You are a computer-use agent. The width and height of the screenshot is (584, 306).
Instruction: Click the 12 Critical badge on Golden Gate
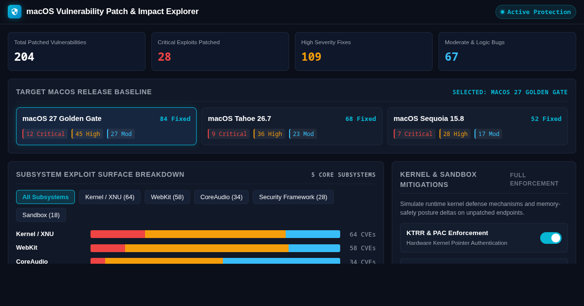[45, 134]
